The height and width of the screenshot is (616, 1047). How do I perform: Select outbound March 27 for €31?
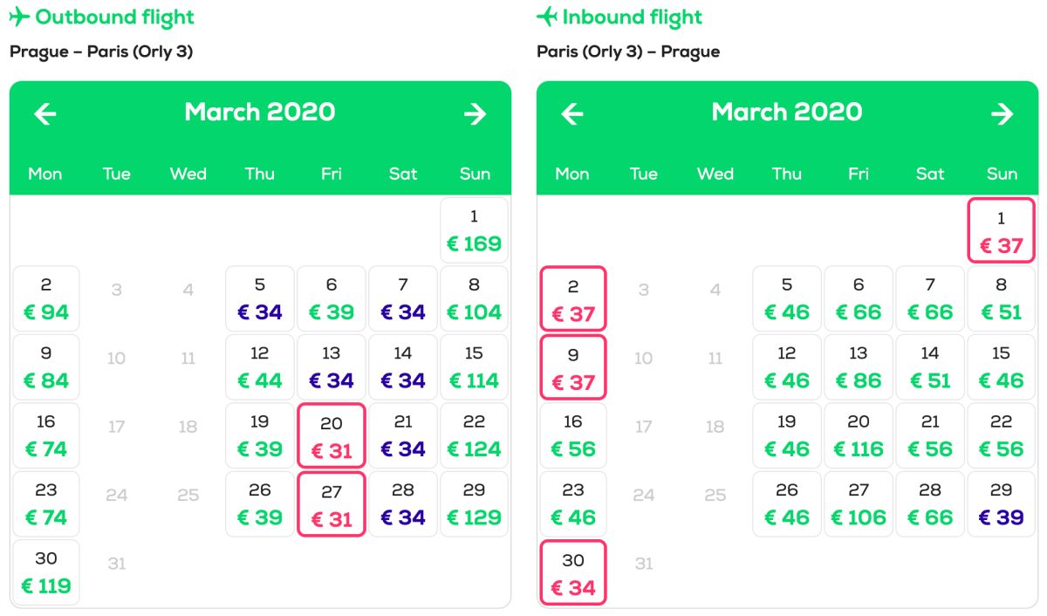click(x=332, y=503)
